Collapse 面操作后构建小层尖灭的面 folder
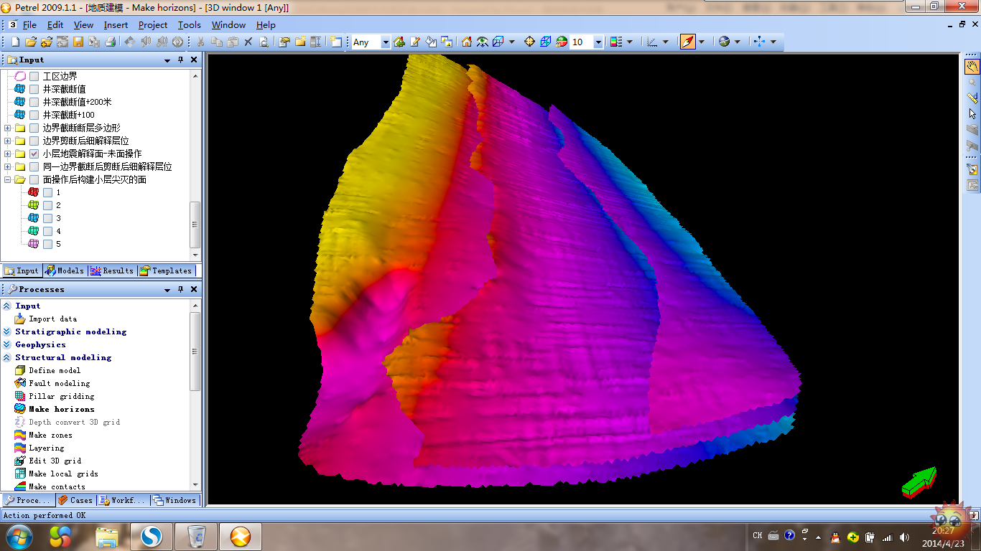 pos(8,179)
